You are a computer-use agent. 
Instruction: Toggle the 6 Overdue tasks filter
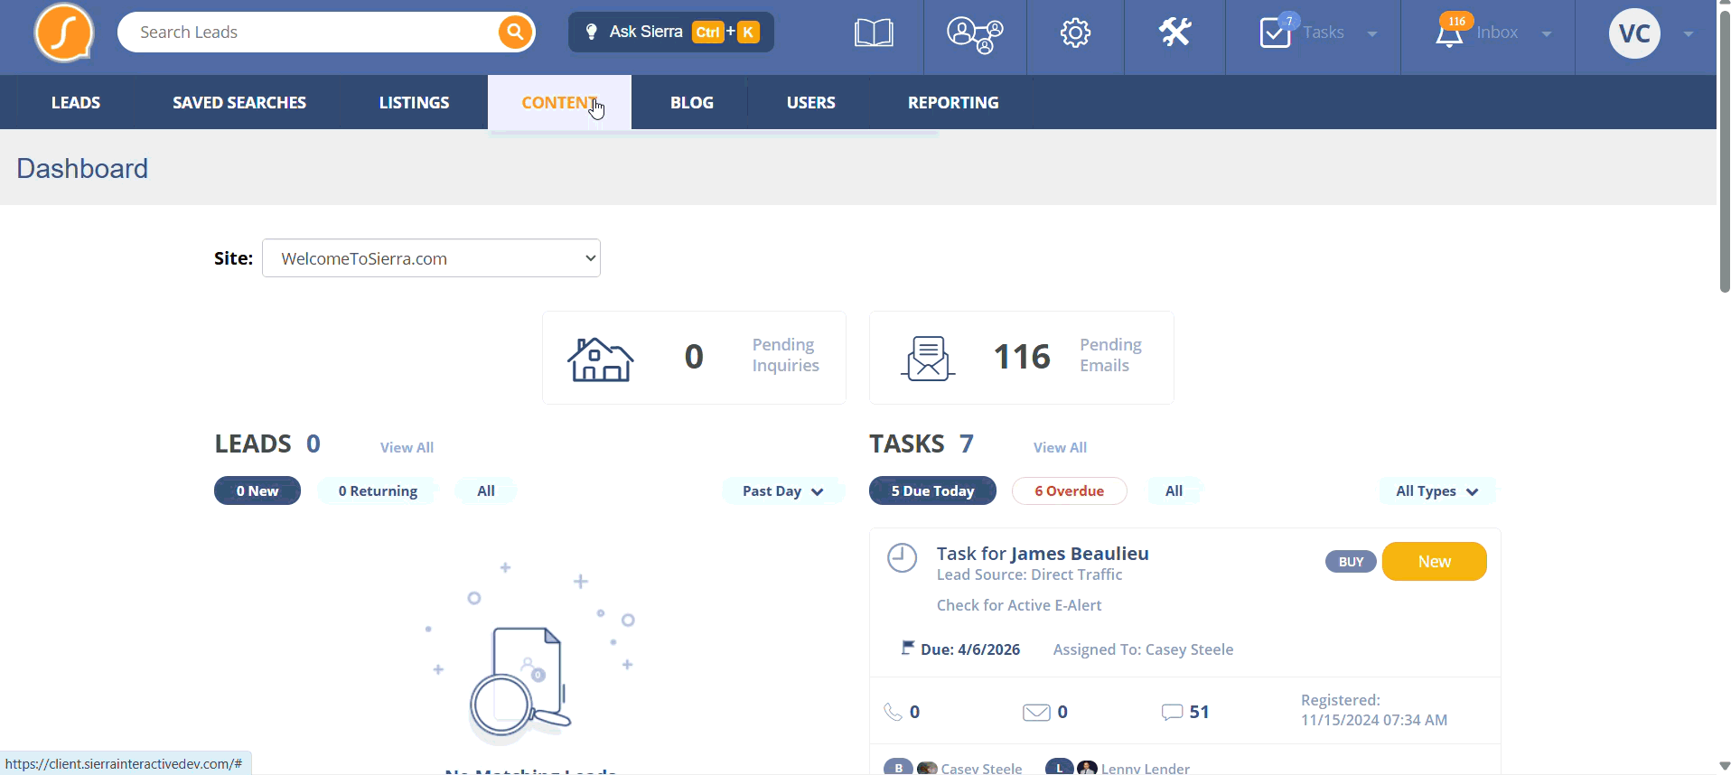coord(1069,491)
